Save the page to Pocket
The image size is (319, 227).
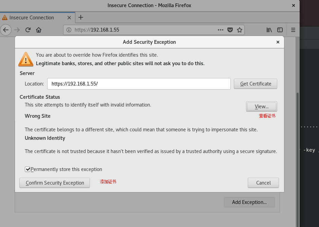click(230, 30)
